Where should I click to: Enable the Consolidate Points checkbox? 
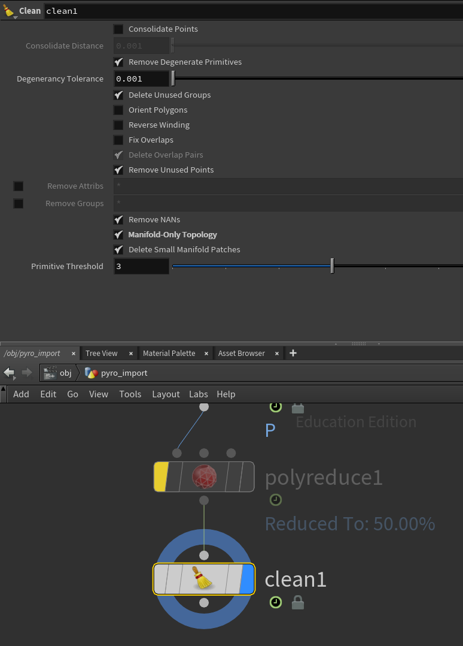pos(118,29)
